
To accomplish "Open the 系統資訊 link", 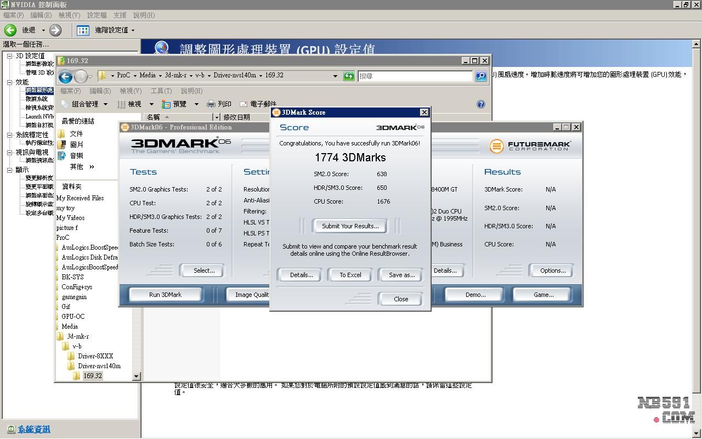I will [33, 429].
